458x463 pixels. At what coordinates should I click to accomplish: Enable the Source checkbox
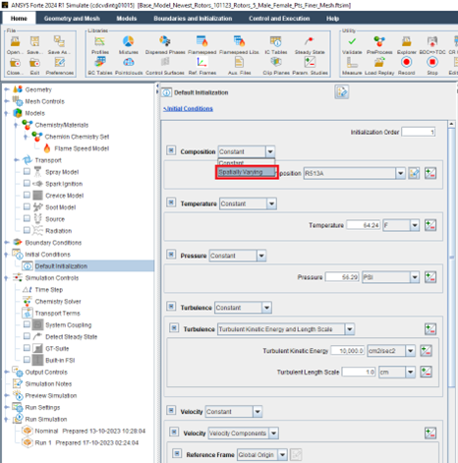pos(27,218)
